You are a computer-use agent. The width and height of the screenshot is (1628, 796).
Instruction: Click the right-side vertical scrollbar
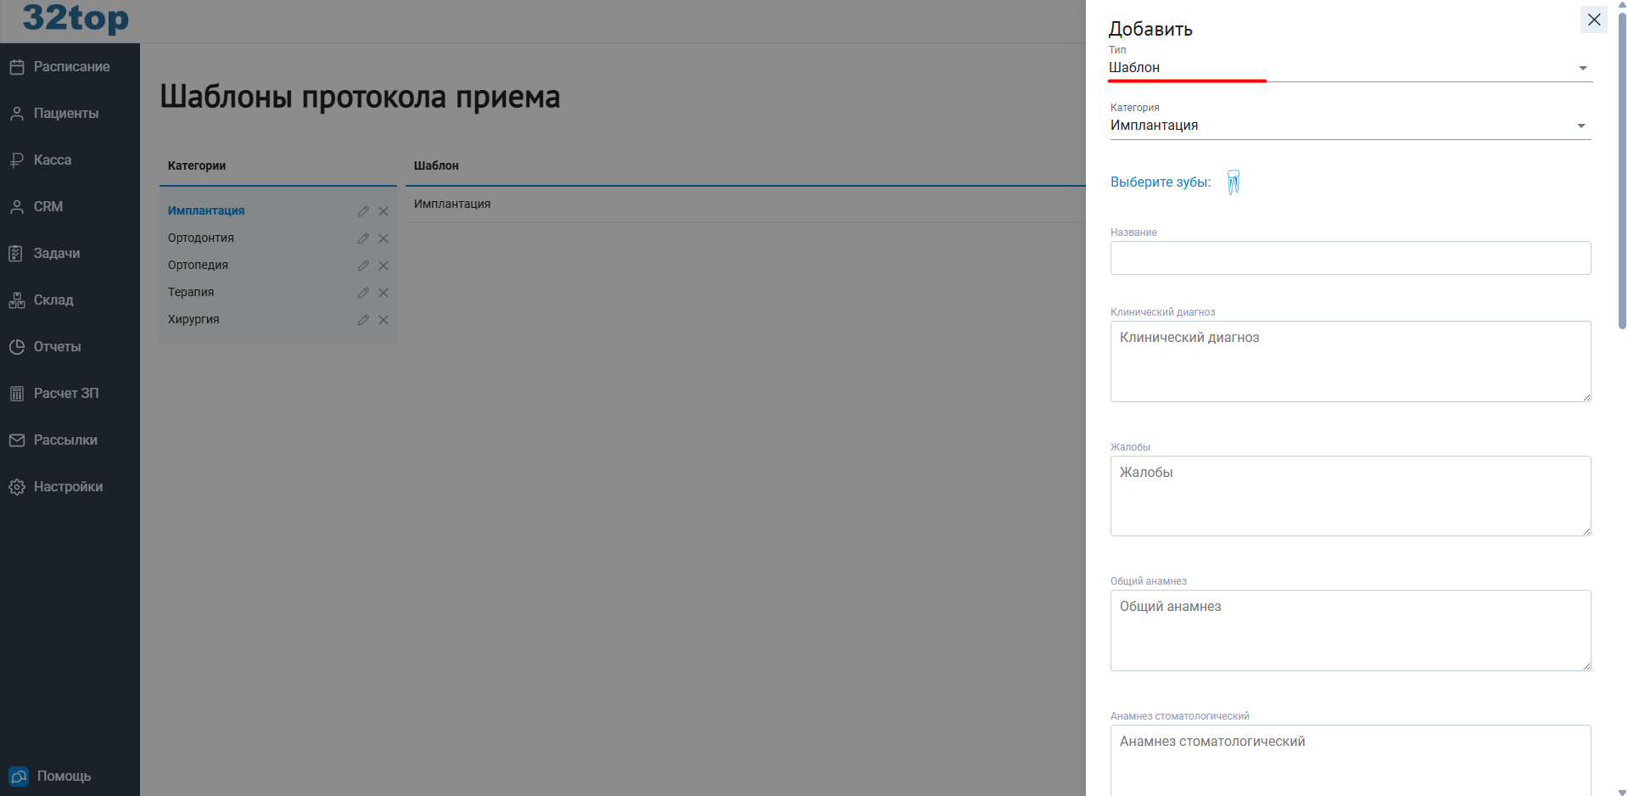(x=1621, y=170)
